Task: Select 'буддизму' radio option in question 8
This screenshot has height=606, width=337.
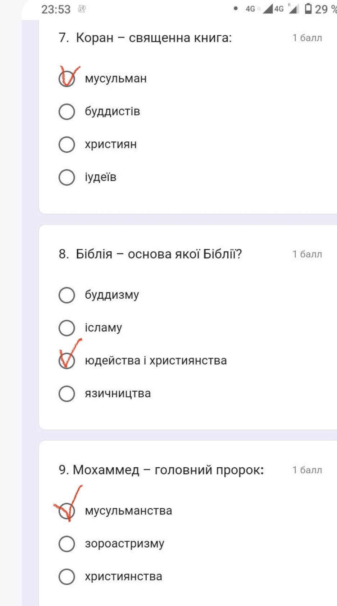Action: coord(67,295)
